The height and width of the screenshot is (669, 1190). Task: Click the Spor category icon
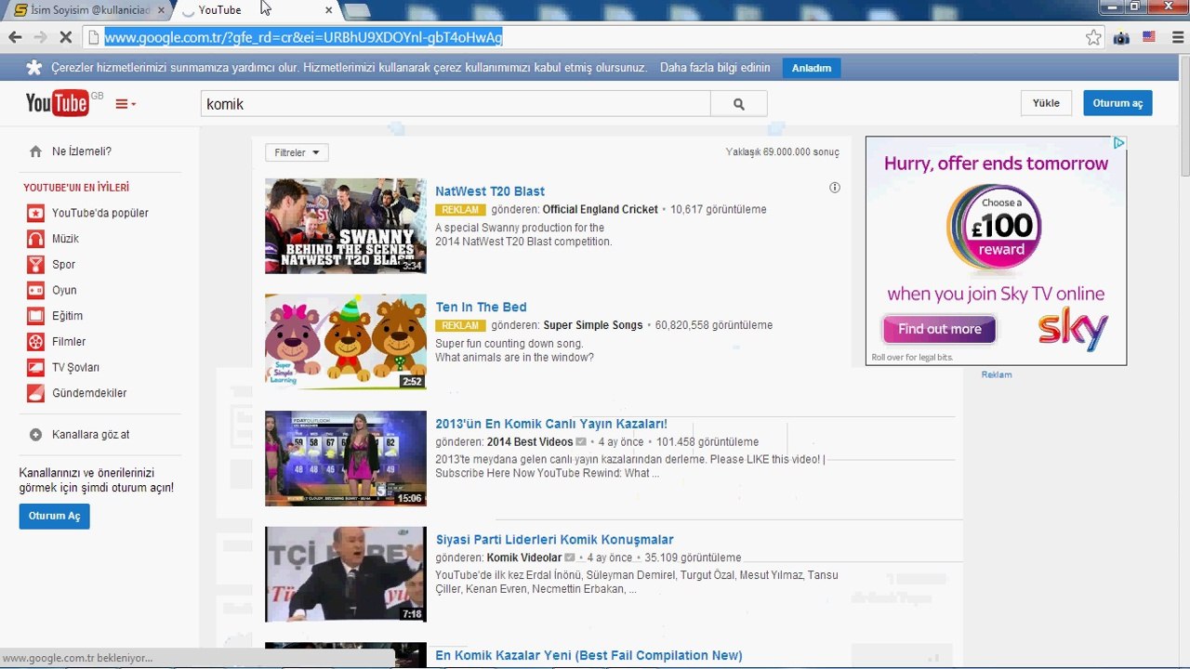[x=35, y=265]
